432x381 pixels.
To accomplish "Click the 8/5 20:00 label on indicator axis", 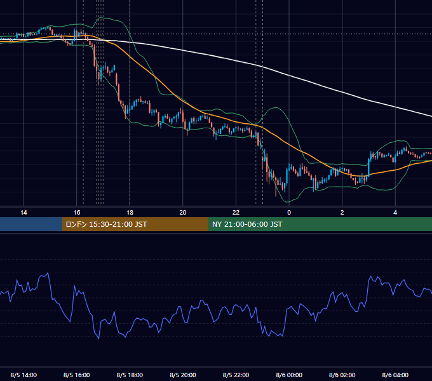I will (183, 375).
